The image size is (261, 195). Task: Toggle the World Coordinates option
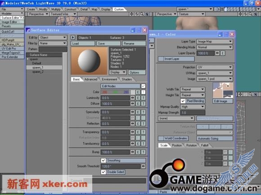173,138
